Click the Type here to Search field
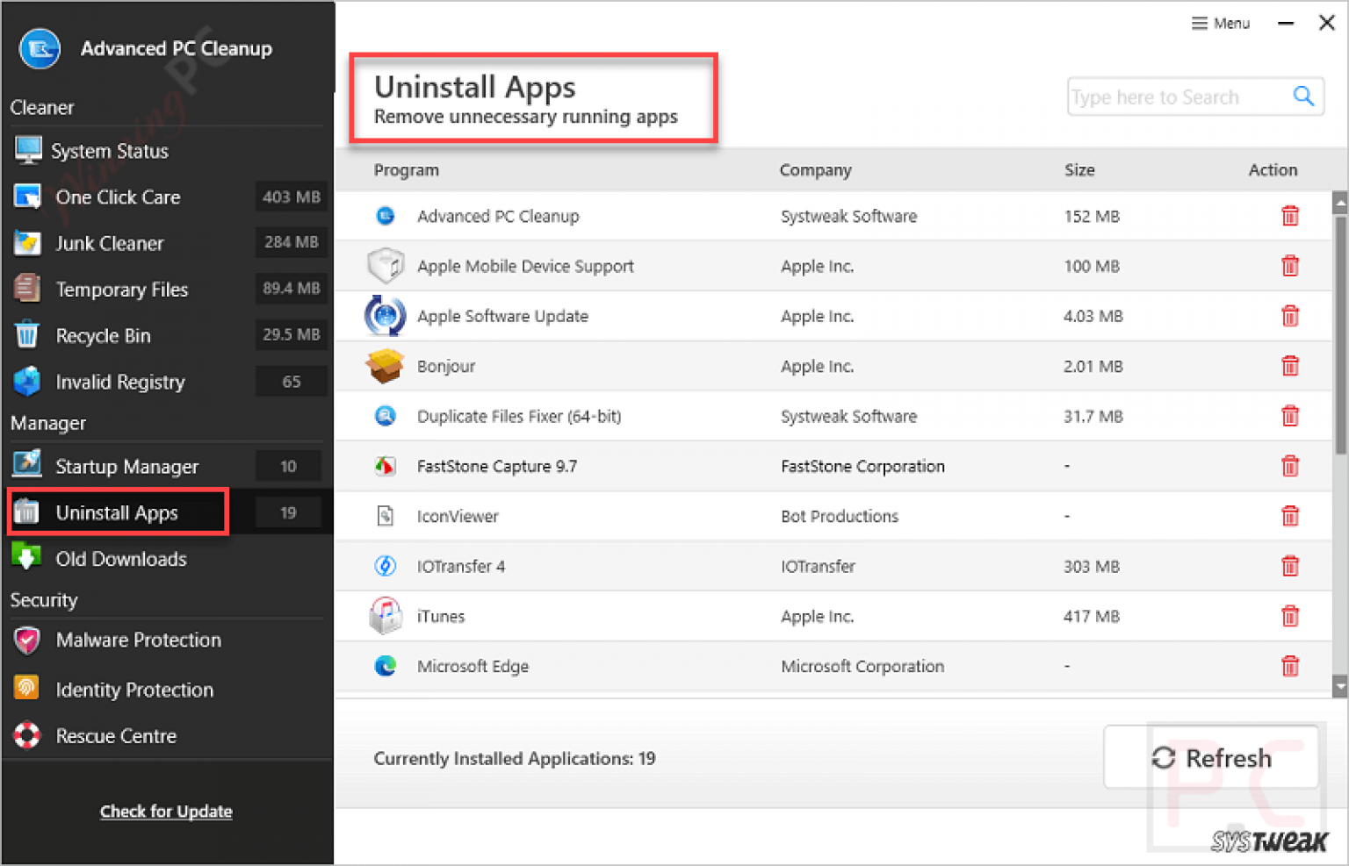 (x=1195, y=97)
